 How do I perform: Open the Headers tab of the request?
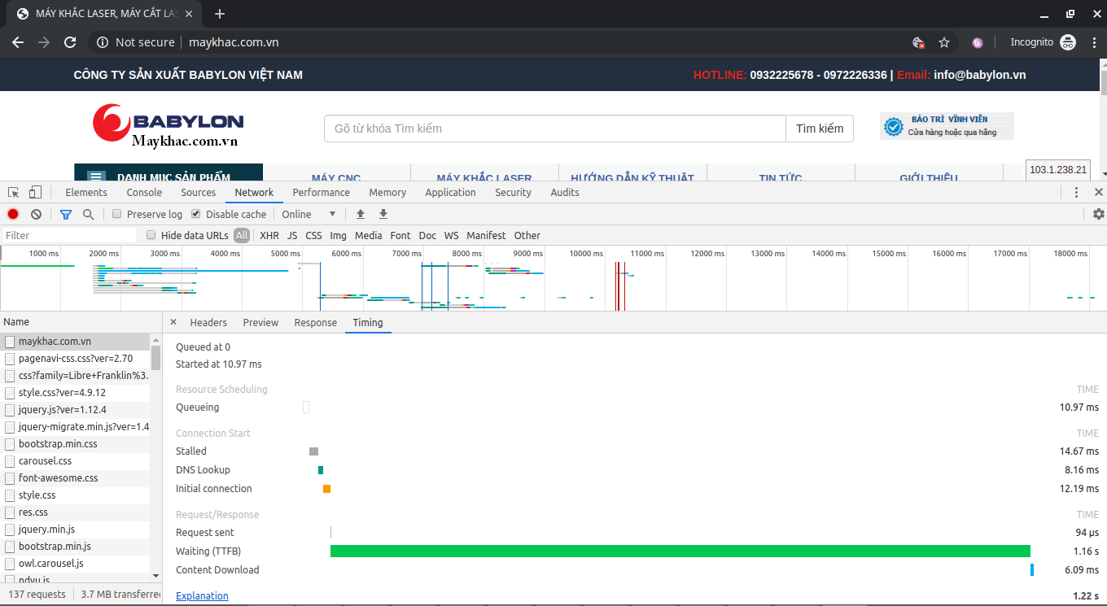[208, 323]
